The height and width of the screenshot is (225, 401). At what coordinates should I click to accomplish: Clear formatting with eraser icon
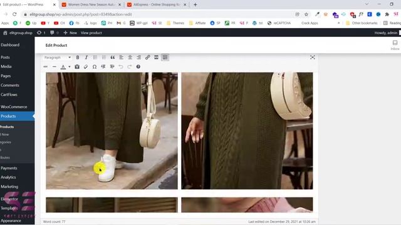coord(86,67)
